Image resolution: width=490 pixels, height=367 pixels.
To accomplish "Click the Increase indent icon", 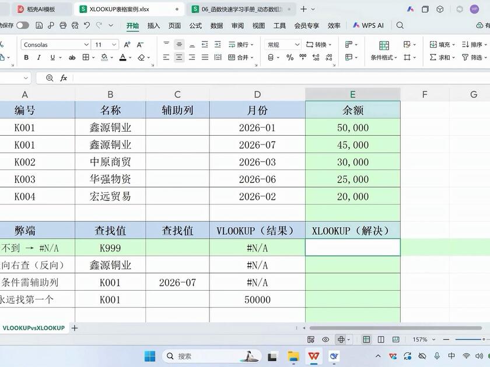I will 218,44.
